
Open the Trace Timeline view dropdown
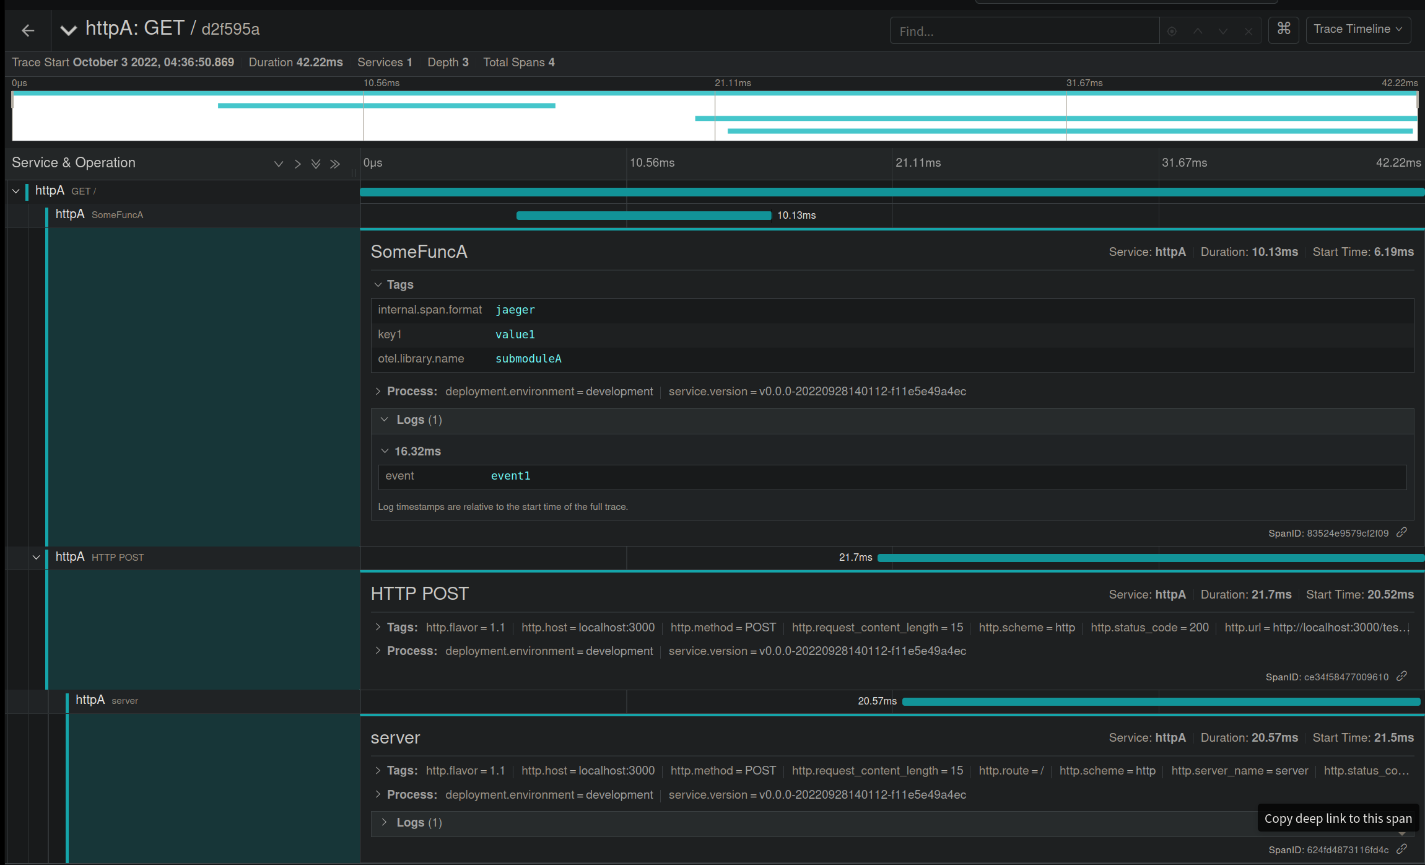[x=1358, y=29]
